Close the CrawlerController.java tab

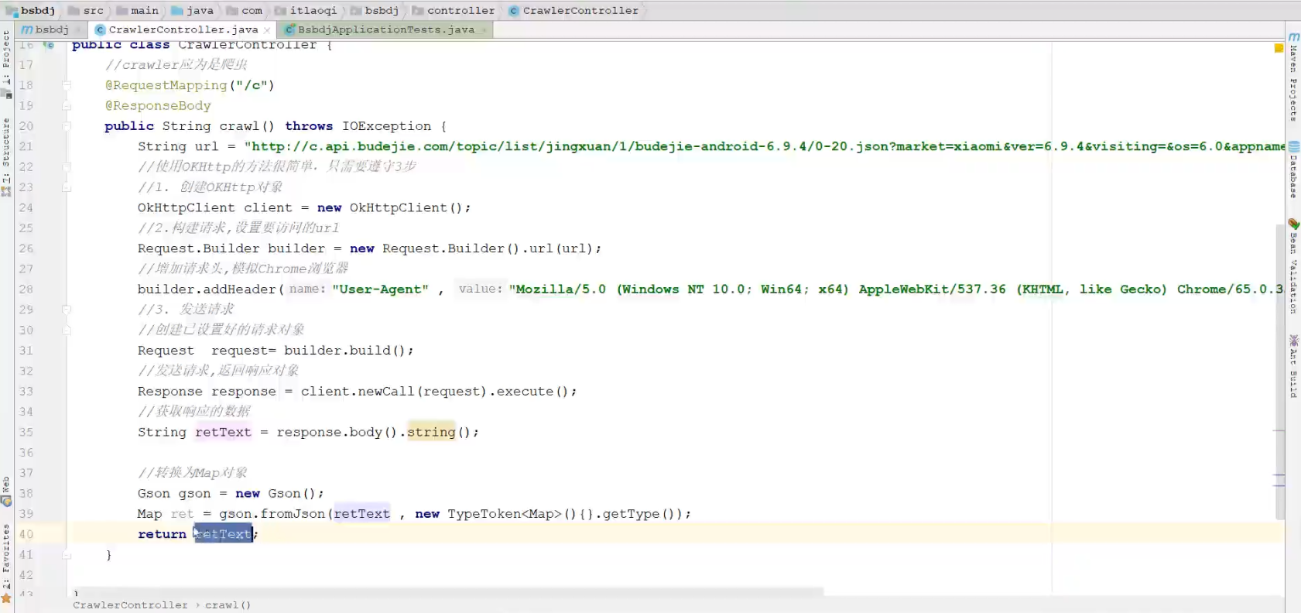[x=267, y=30]
